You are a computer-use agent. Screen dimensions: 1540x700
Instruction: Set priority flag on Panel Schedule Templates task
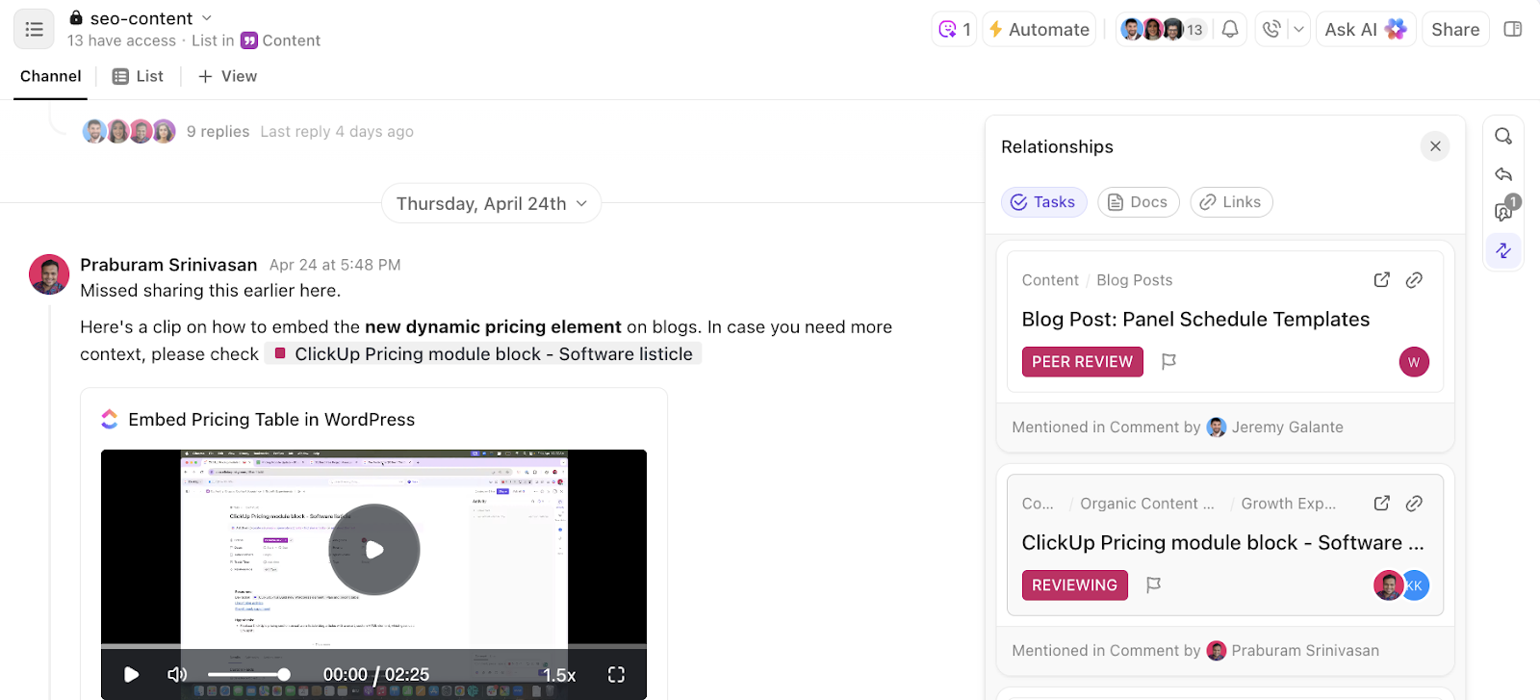pyautogui.click(x=1168, y=362)
